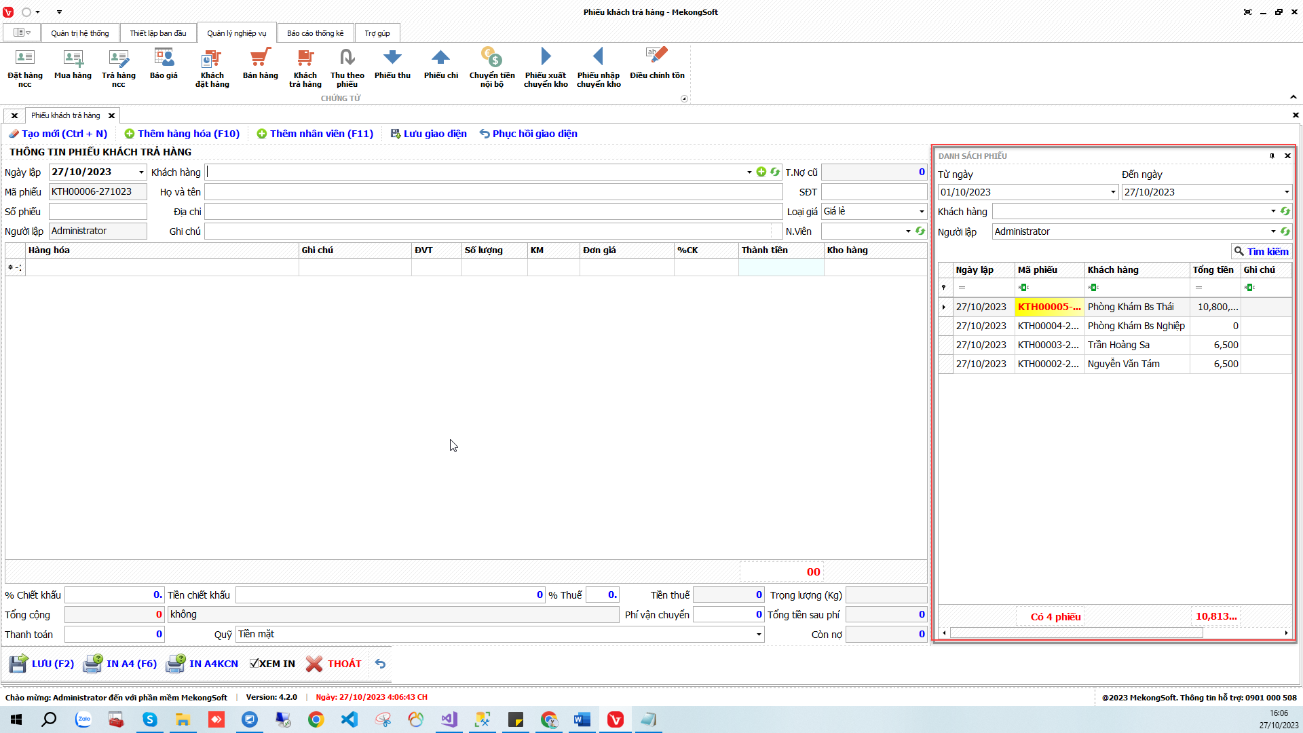Open Quản trị hệ thống tab
This screenshot has width=1303, height=733.
coord(79,33)
